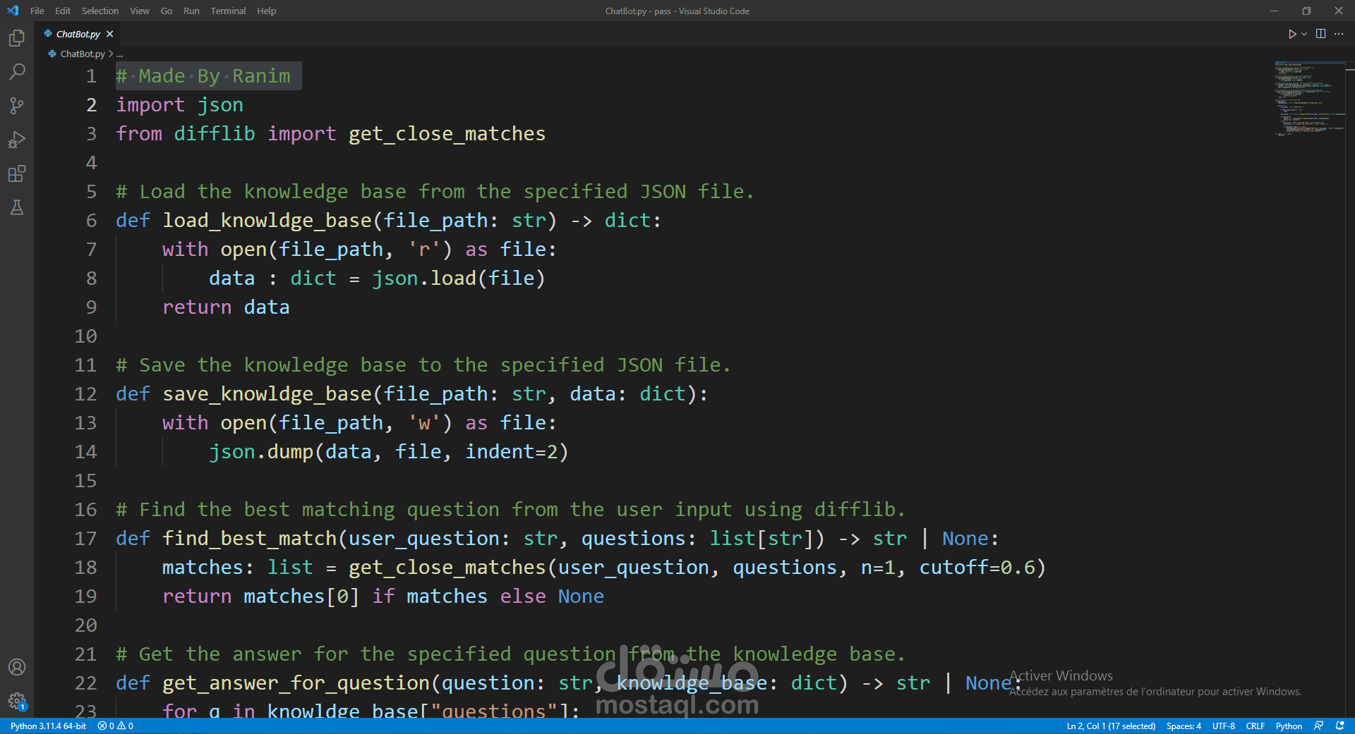
Task: Open the Help menu
Action: tap(267, 11)
